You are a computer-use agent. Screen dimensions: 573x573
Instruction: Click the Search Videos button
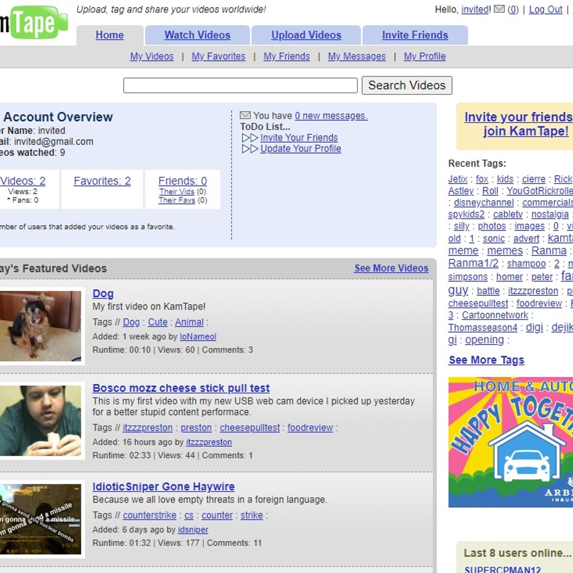[407, 85]
